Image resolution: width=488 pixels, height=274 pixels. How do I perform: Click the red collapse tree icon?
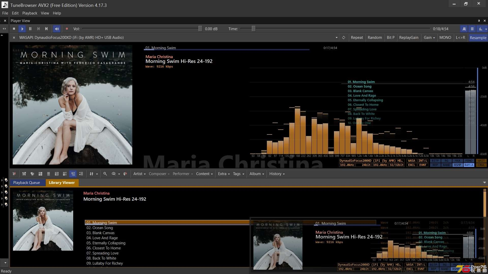point(14,174)
